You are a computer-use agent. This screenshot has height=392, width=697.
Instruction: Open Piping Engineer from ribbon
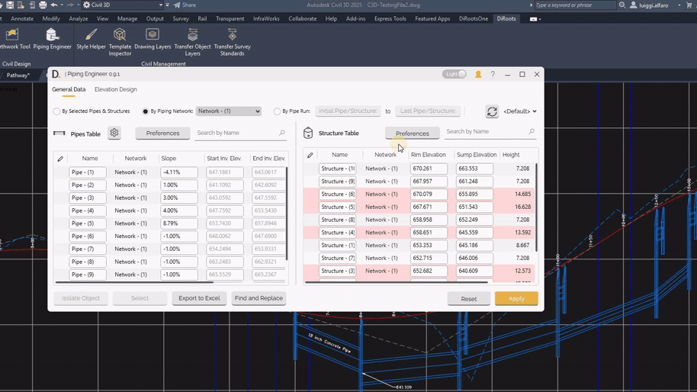[52, 39]
